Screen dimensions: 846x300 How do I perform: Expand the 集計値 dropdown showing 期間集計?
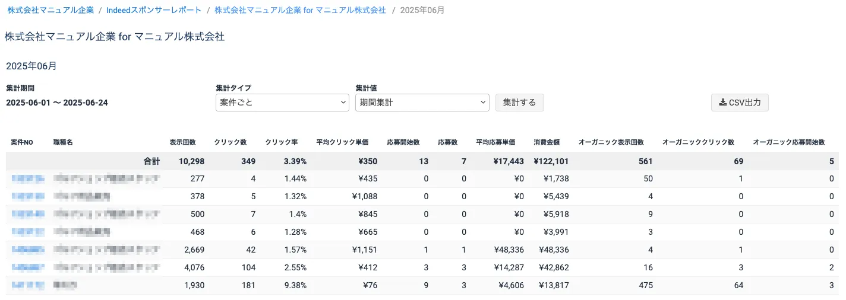[x=422, y=103]
